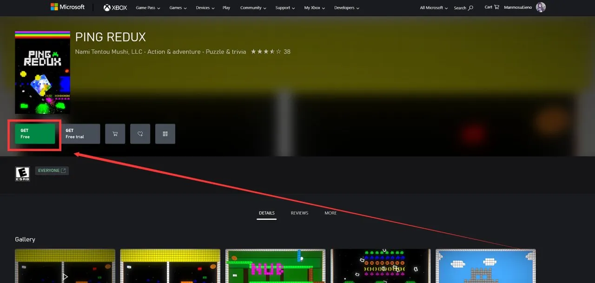This screenshot has height=283, width=595.
Task: Click the ESRB Everyone rating badge
Action: point(22,174)
